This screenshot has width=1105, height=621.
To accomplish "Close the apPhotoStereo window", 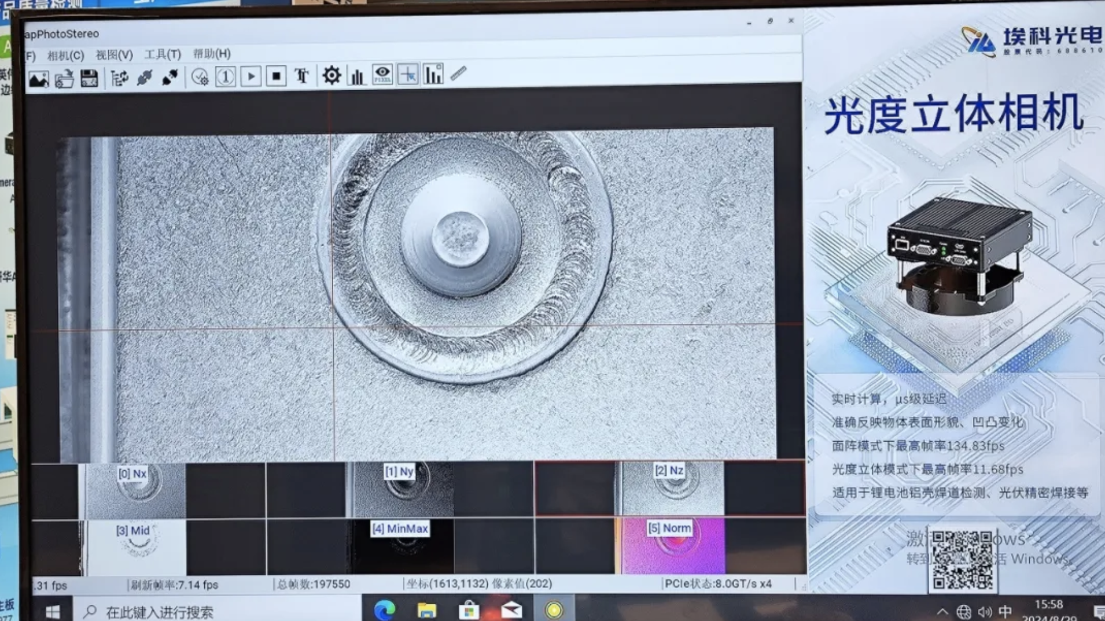I will click(x=791, y=21).
